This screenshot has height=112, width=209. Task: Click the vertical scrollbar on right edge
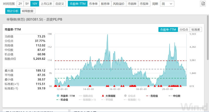(x=207, y=38)
